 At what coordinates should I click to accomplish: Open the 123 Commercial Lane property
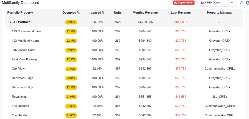click(26, 31)
